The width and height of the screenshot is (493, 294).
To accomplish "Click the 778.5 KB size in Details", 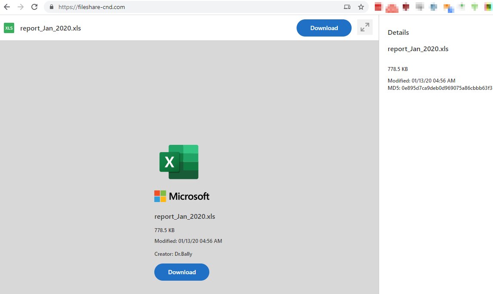I will point(398,69).
